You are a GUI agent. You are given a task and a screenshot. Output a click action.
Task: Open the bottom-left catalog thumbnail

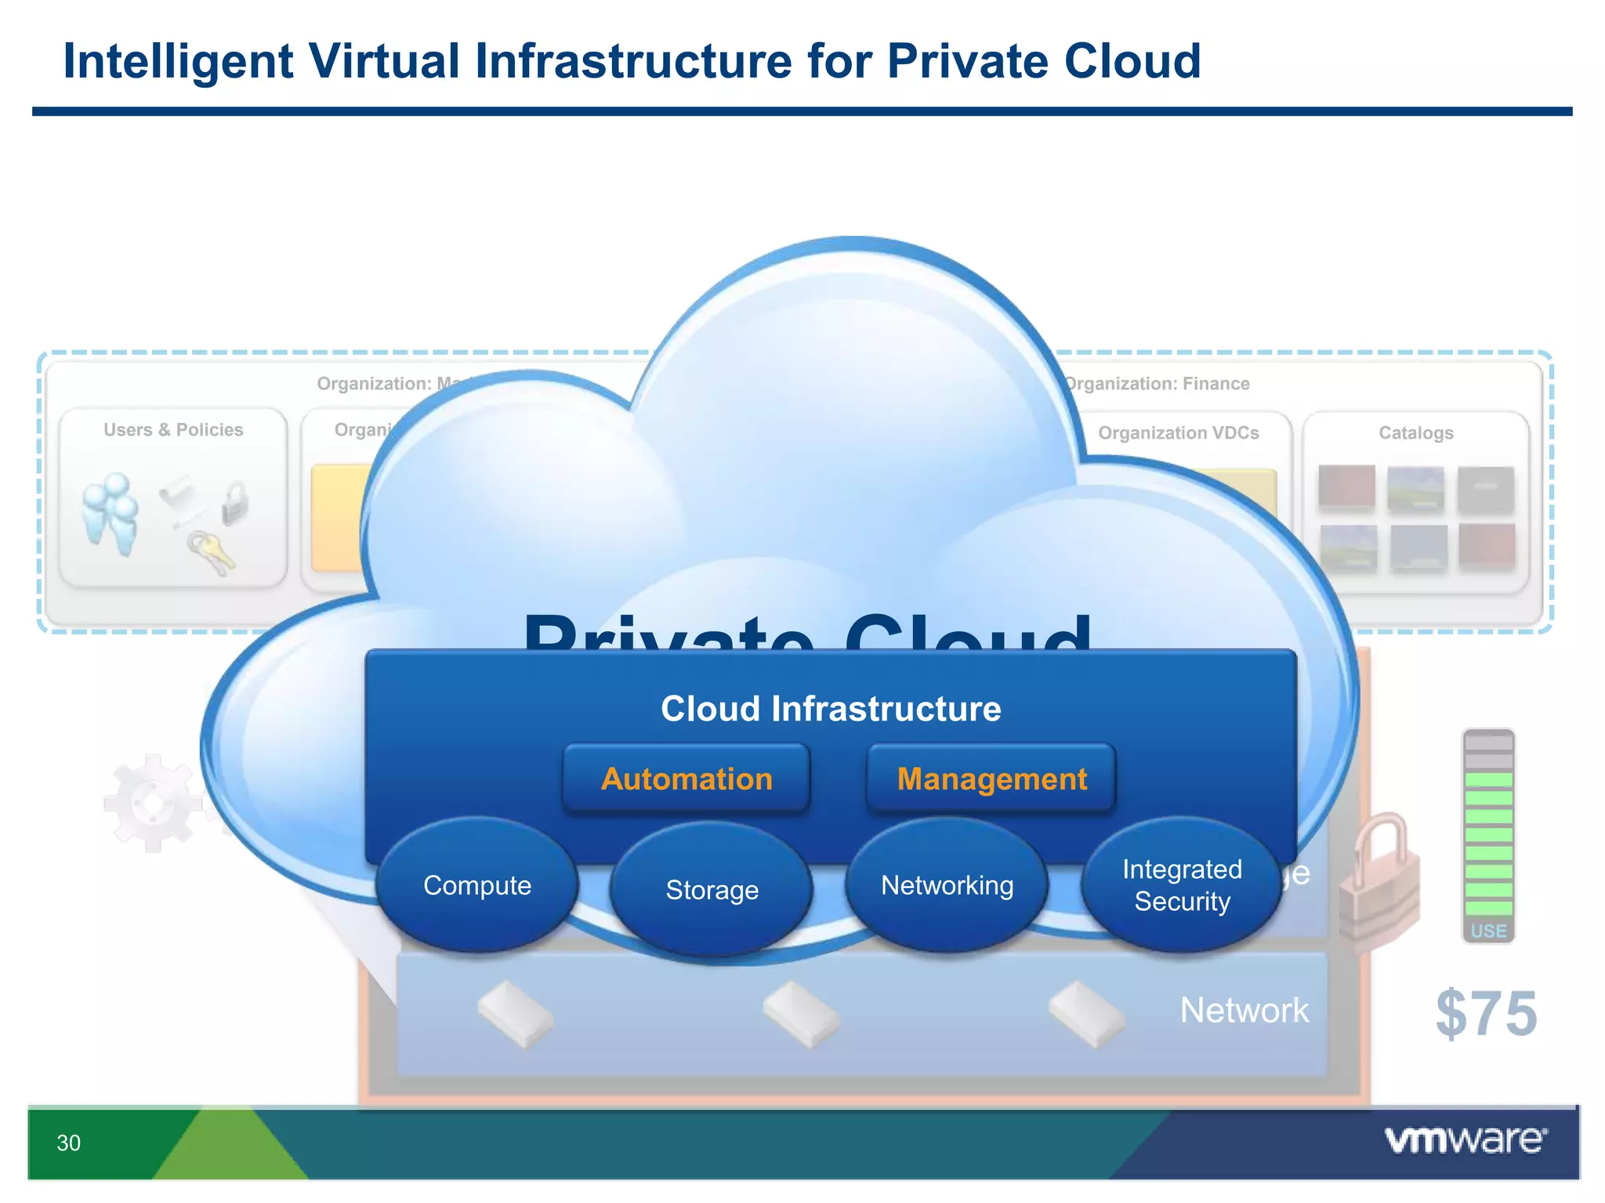1348,547
